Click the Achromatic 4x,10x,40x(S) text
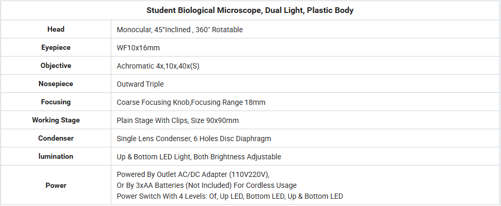Screen dimensions: 501x206 pyautogui.click(x=159, y=66)
